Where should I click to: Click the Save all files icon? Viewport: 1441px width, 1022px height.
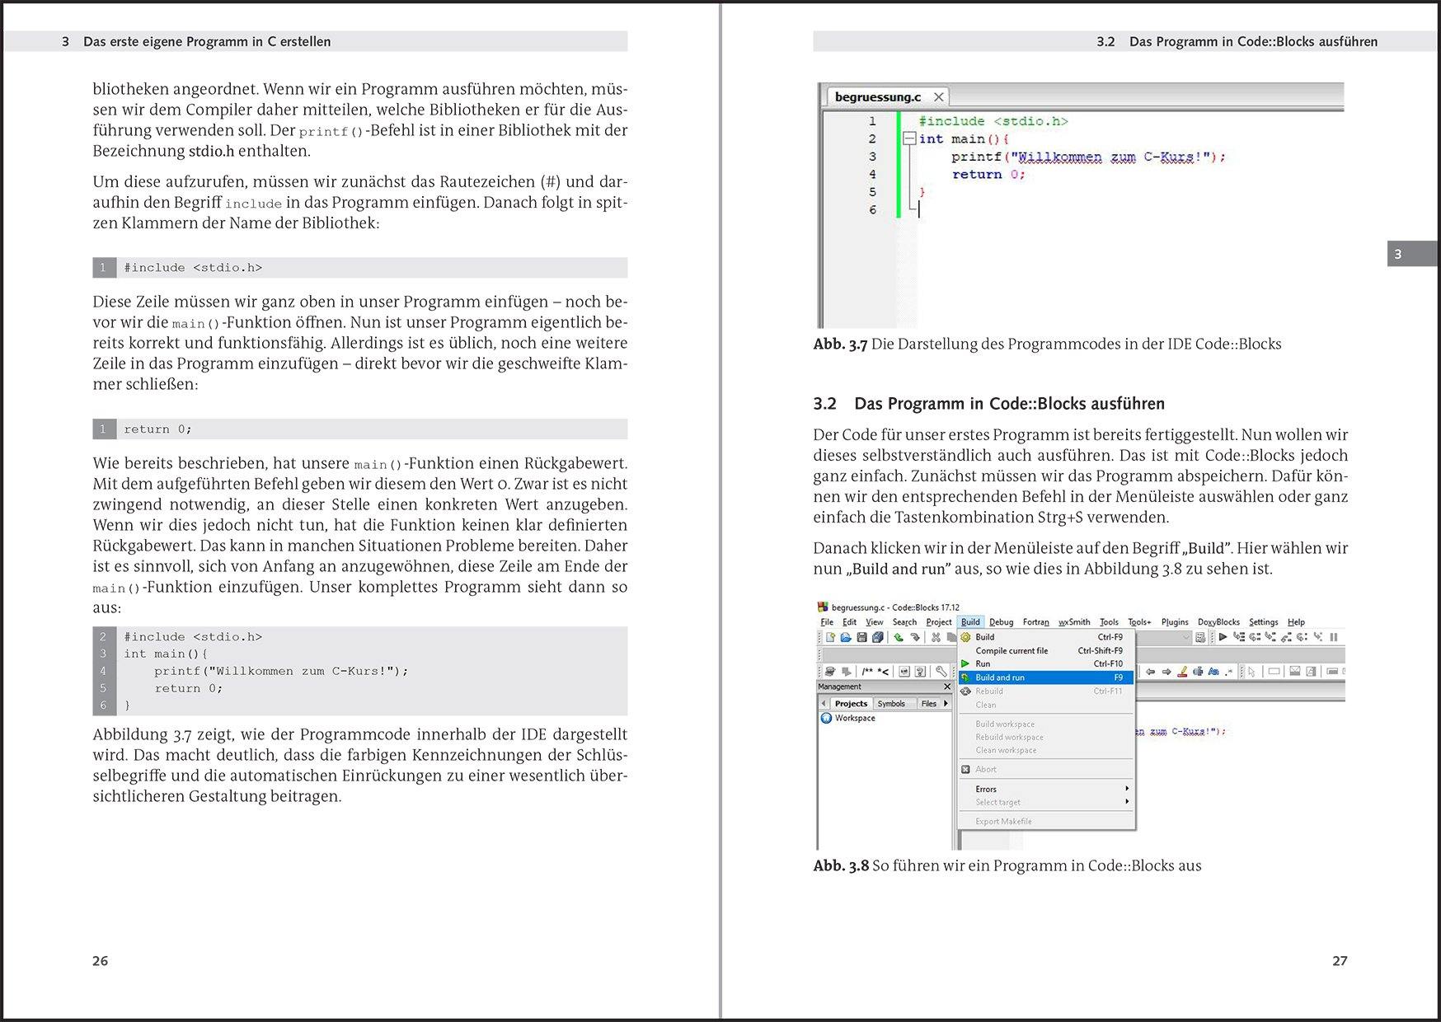point(878,637)
